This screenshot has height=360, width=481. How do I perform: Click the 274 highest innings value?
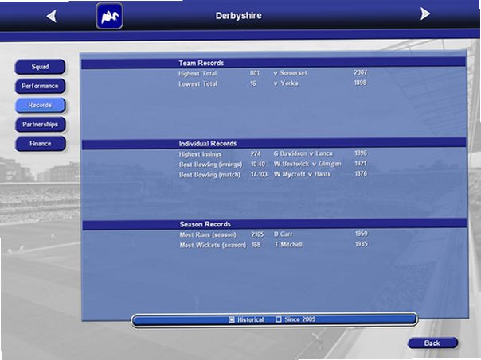256,153
